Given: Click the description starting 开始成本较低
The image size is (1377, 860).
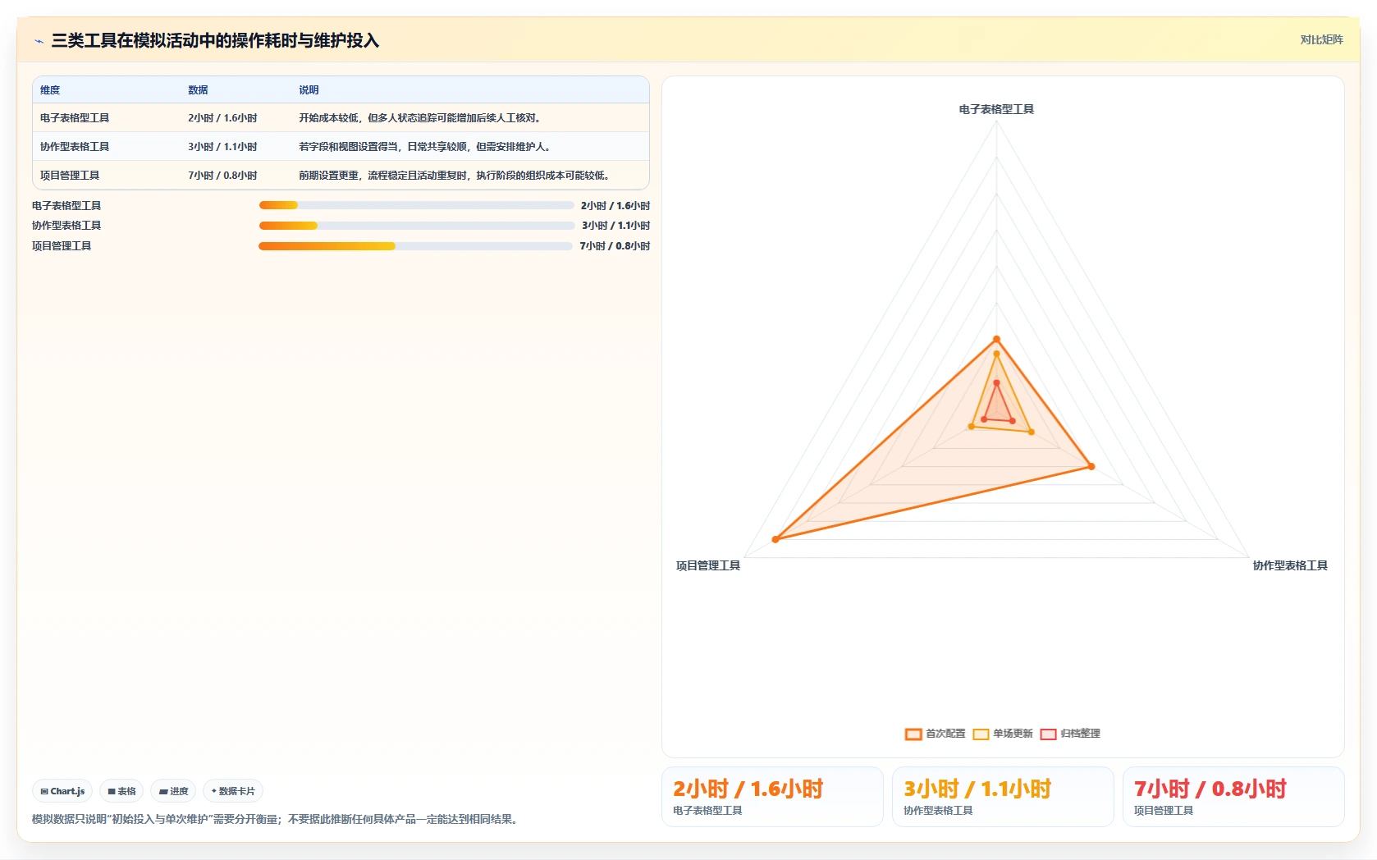Looking at the screenshot, I should coord(422,118).
